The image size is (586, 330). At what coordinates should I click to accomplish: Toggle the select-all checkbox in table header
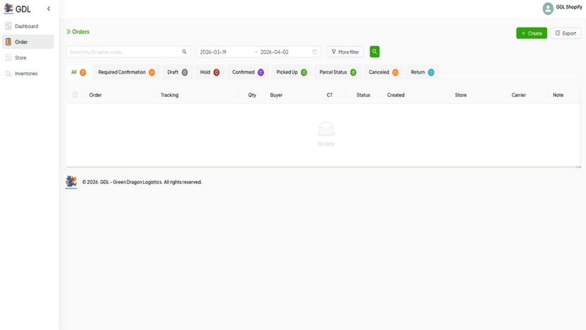coord(75,95)
